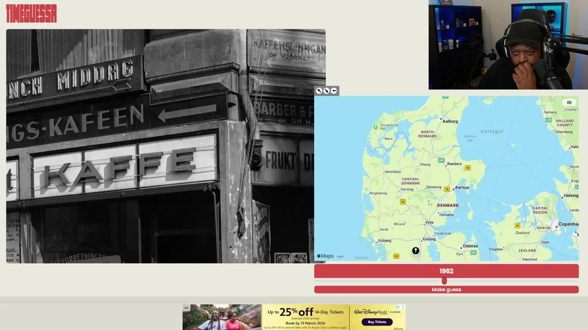This screenshot has height=330, width=588.
Task: Click Varde on the map
Action: coord(384,230)
